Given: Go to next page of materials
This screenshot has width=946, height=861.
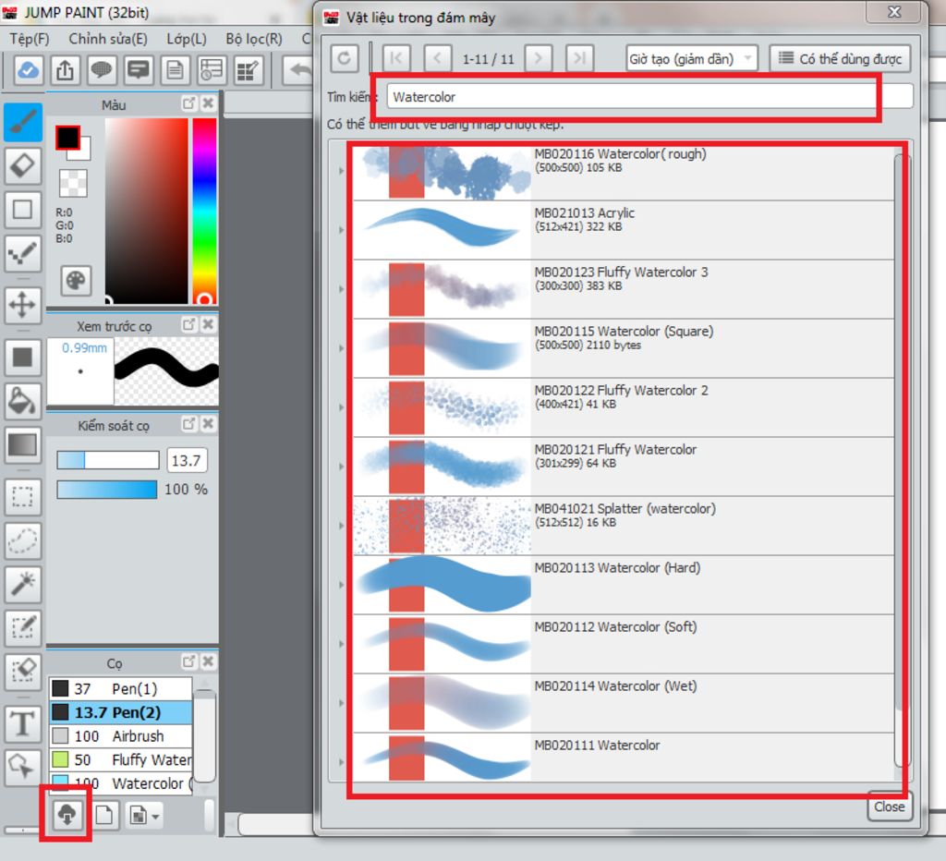Looking at the screenshot, I should point(537,58).
